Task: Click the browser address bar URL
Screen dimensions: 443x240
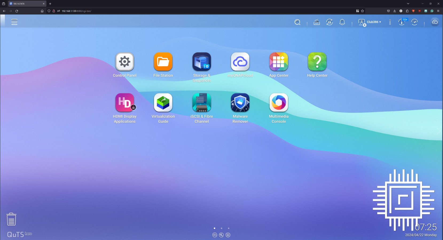Action: [x=76, y=11]
